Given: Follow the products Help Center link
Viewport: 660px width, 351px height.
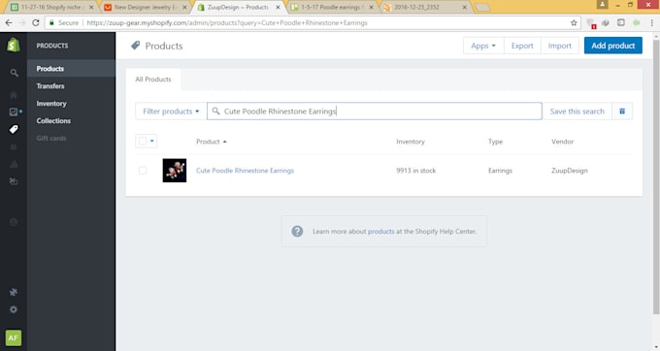Looking at the screenshot, I should [x=380, y=231].
